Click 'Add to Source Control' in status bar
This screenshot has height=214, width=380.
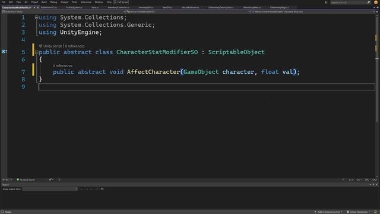click(x=328, y=212)
